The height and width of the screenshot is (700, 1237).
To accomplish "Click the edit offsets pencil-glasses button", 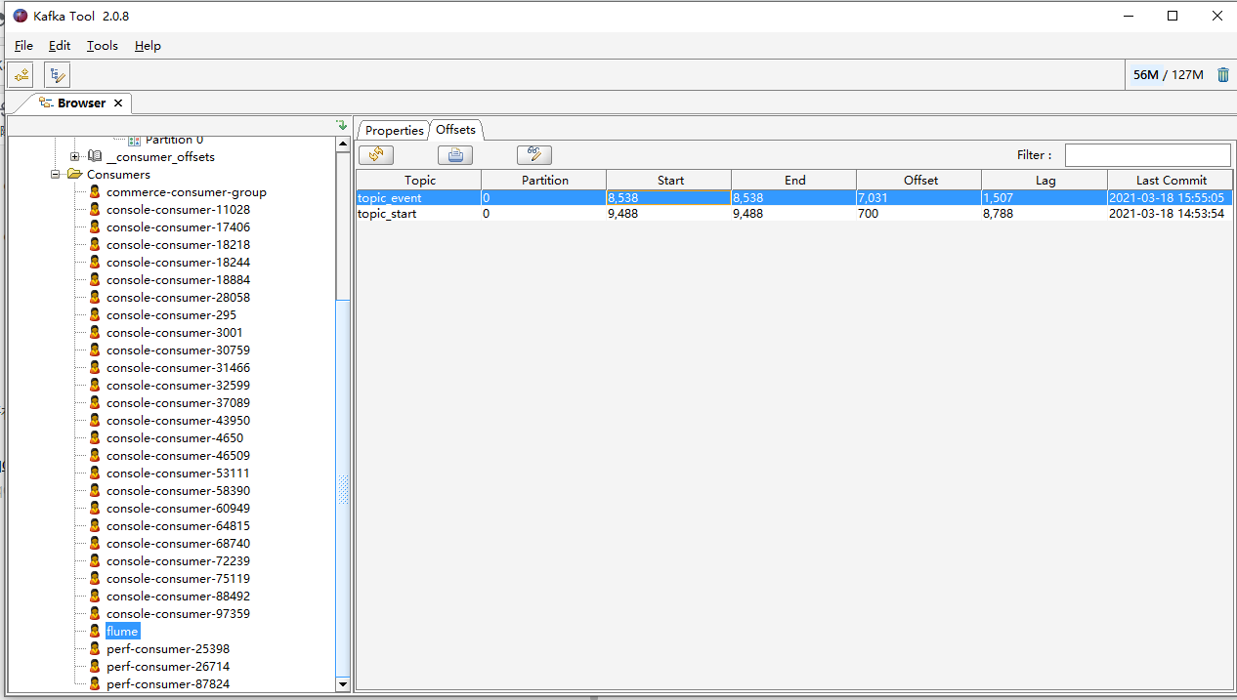I will [x=534, y=154].
